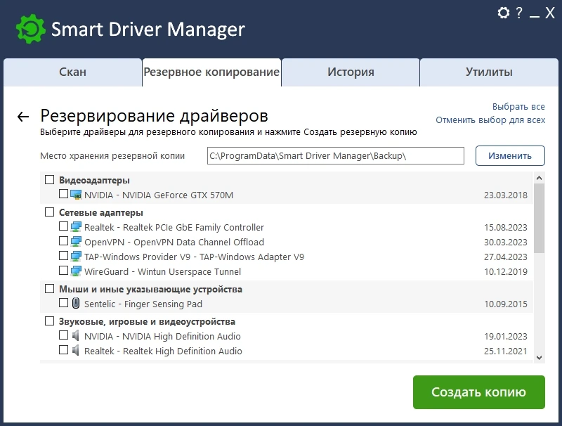This screenshot has width=562, height=426.
Task: Check the TAP-Windows Adapter V9 checkbox
Action: pyautogui.click(x=63, y=256)
